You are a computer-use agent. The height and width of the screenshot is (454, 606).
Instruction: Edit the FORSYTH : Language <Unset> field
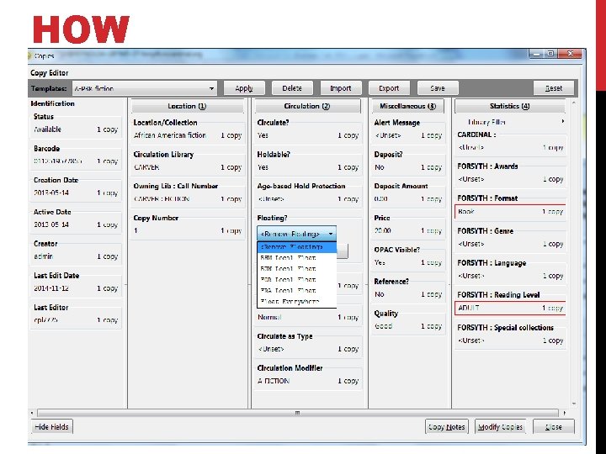click(511, 276)
